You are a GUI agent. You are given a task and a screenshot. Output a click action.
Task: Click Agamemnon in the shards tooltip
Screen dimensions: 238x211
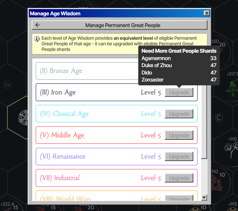[156, 58]
